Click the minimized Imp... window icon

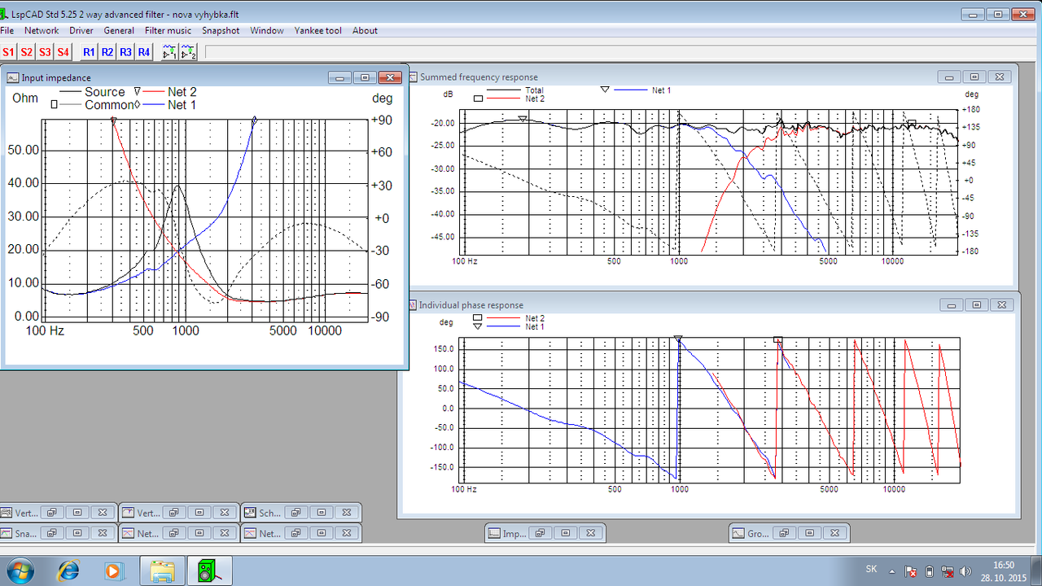(x=494, y=533)
